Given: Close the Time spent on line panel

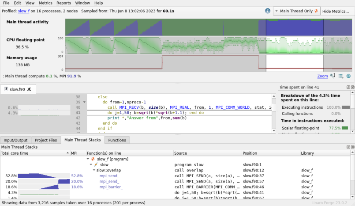Looking at the screenshot, I should pyautogui.click(x=352, y=87).
